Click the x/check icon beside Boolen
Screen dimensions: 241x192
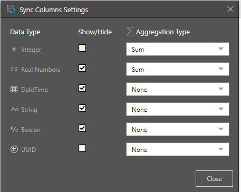[x=14, y=129]
